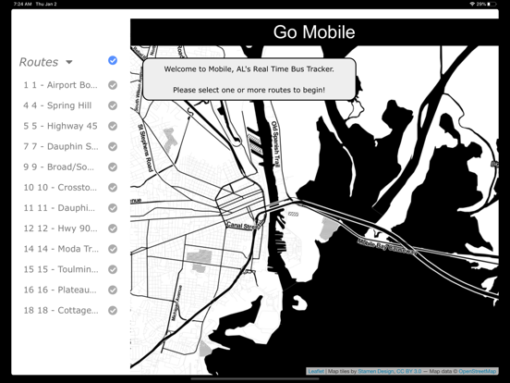Image resolution: width=510 pixels, height=383 pixels.
Task: Check the 14 - Moda Tr... route checkmark
Action: 113,249
